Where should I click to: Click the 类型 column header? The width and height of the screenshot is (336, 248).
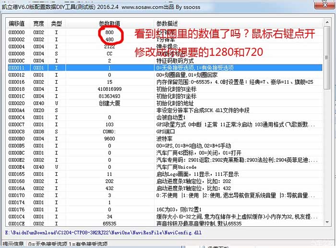point(57,24)
